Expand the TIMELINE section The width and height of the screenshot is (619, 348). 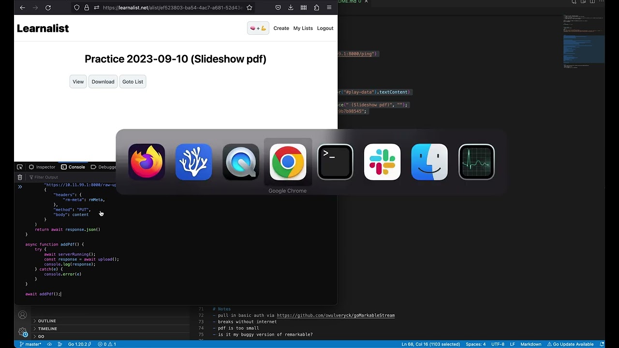(47, 329)
